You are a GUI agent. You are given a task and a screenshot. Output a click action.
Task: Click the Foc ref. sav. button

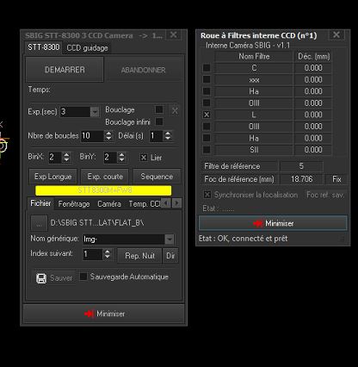click(325, 195)
